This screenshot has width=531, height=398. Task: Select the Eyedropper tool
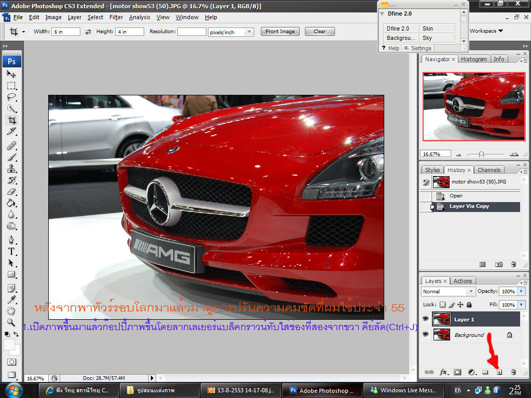(x=11, y=300)
